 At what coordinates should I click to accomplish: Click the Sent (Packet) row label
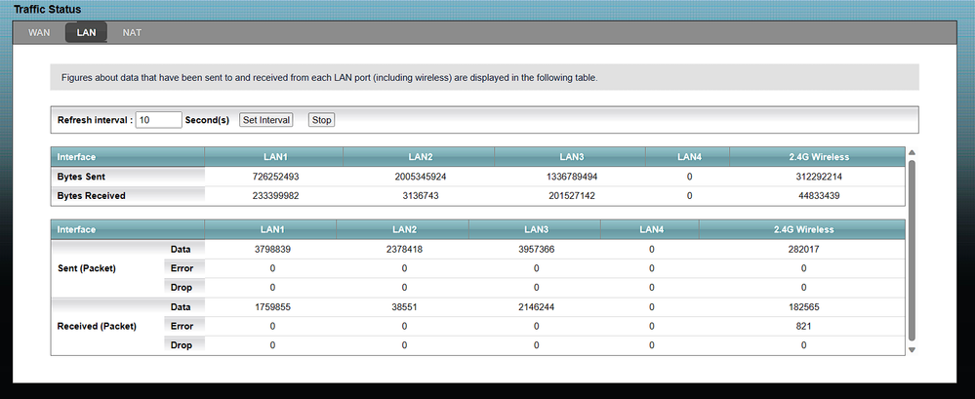[86, 268]
